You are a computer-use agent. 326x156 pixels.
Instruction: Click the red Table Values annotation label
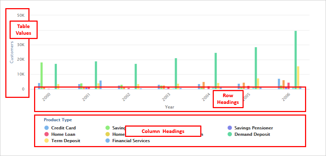pyautogui.click(x=23, y=30)
